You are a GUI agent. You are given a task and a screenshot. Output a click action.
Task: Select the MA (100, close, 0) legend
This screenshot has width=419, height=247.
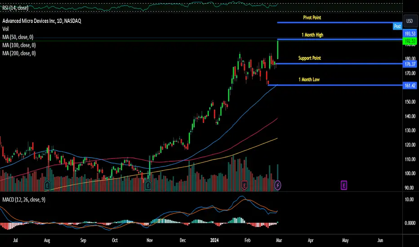[19, 45]
